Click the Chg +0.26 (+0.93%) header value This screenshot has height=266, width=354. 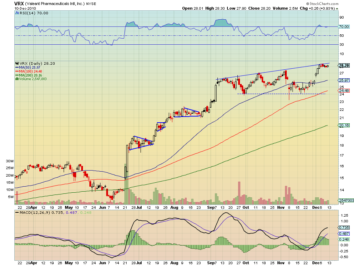tap(317, 8)
